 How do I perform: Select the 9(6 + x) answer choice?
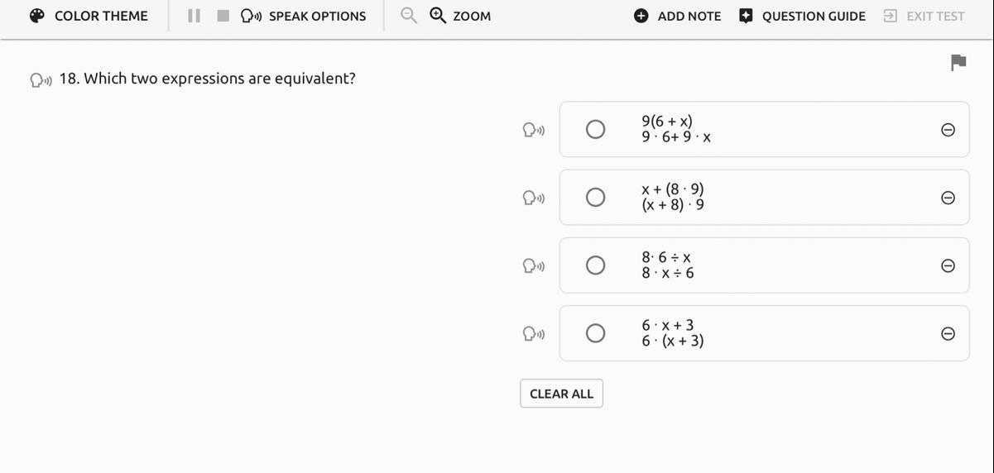(595, 129)
